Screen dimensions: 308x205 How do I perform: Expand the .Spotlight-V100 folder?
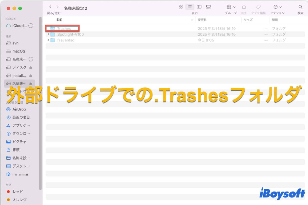(48, 34)
